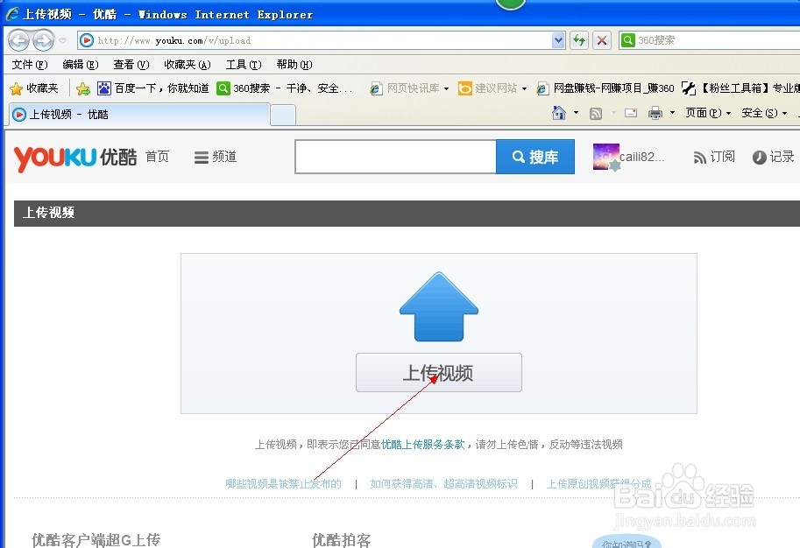Open the 频道 channel menu
This screenshot has width=800, height=548.
[x=216, y=157]
